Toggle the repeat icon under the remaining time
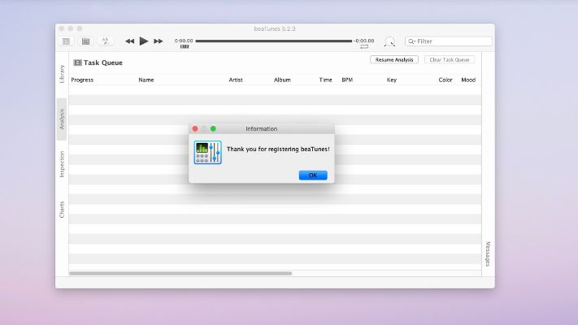The height and width of the screenshot is (325, 578). [x=364, y=47]
